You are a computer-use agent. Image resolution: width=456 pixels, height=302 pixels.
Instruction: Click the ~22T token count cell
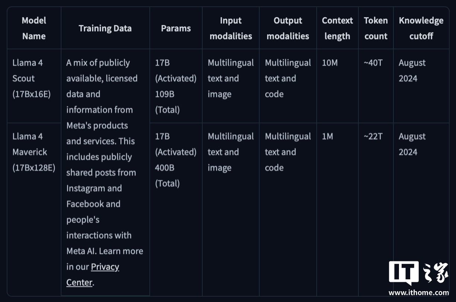coord(373,136)
